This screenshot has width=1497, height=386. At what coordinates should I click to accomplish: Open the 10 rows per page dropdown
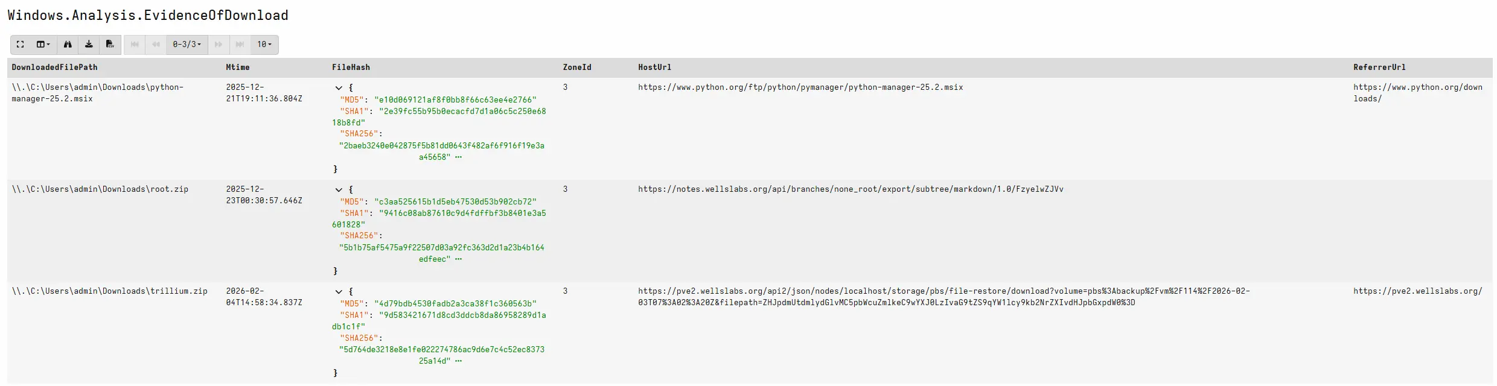[x=264, y=45]
